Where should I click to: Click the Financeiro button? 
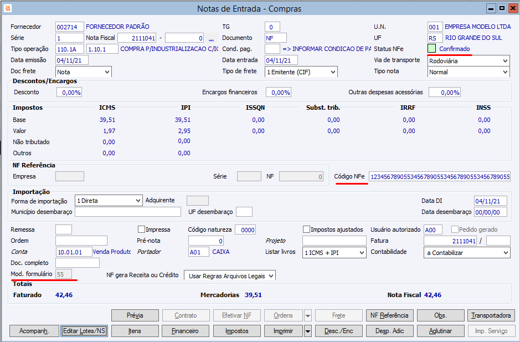tap(186, 331)
